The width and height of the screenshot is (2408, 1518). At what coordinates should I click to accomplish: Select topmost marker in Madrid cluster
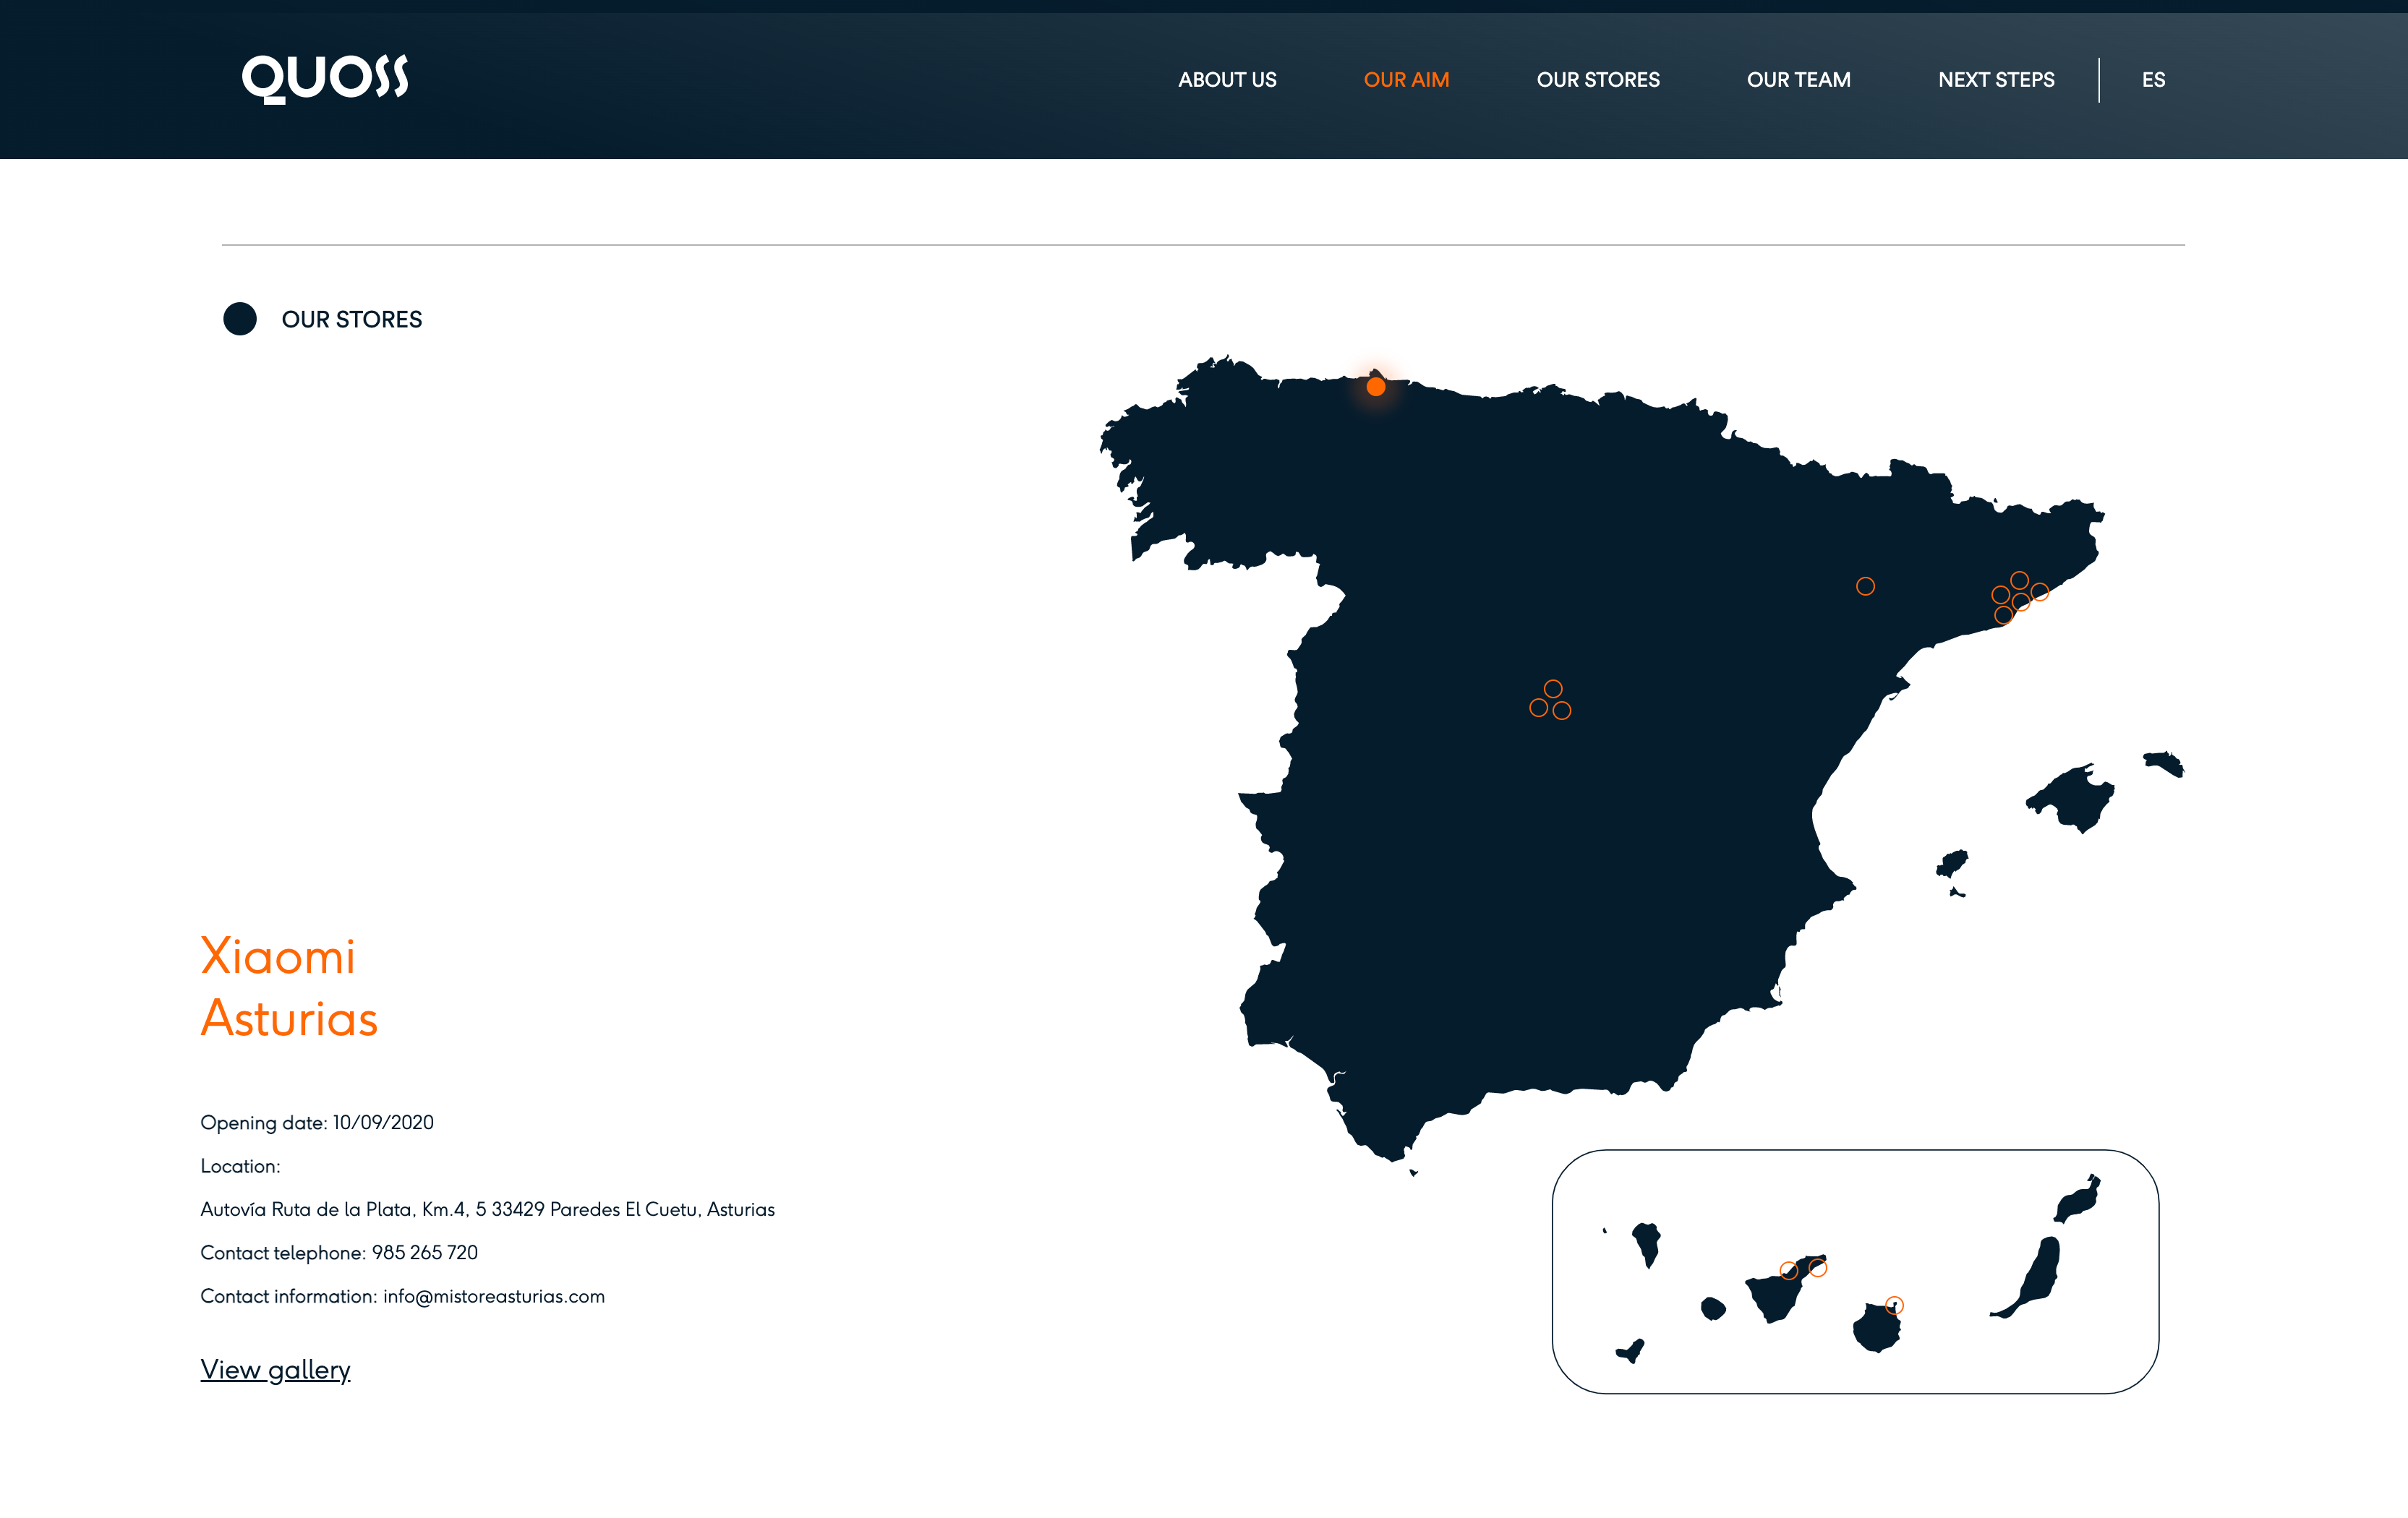1553,689
